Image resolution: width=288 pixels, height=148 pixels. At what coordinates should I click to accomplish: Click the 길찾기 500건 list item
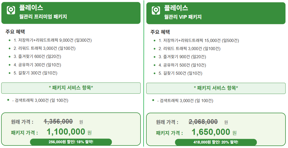click(180, 73)
